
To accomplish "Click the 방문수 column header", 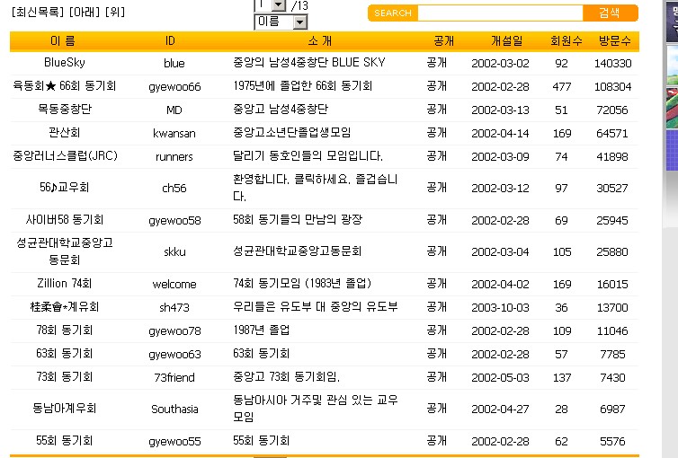I will click(613, 41).
